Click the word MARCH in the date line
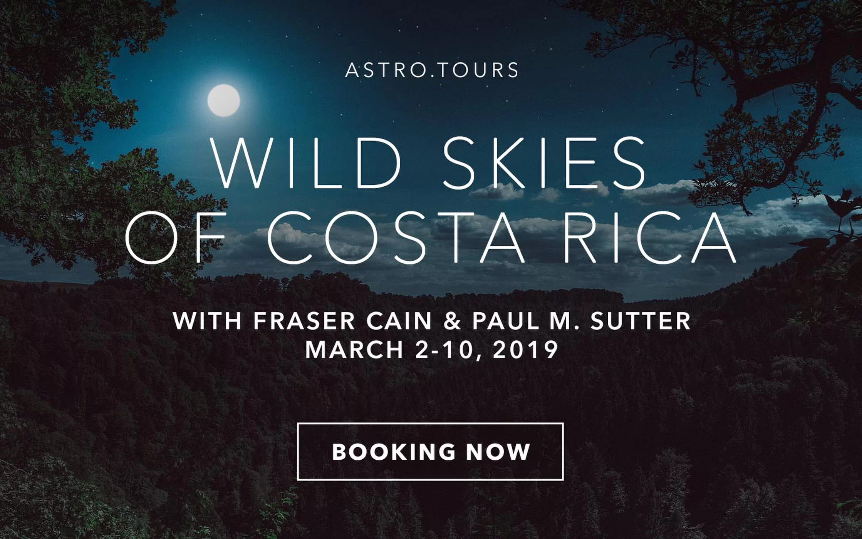Viewport: 862px width, 539px height. (x=354, y=350)
